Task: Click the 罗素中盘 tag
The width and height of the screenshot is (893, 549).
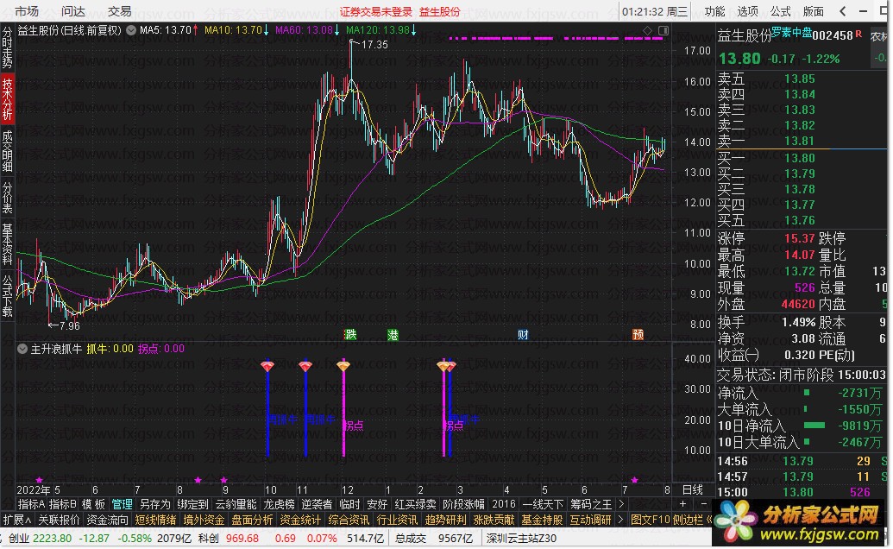Action: pos(792,33)
